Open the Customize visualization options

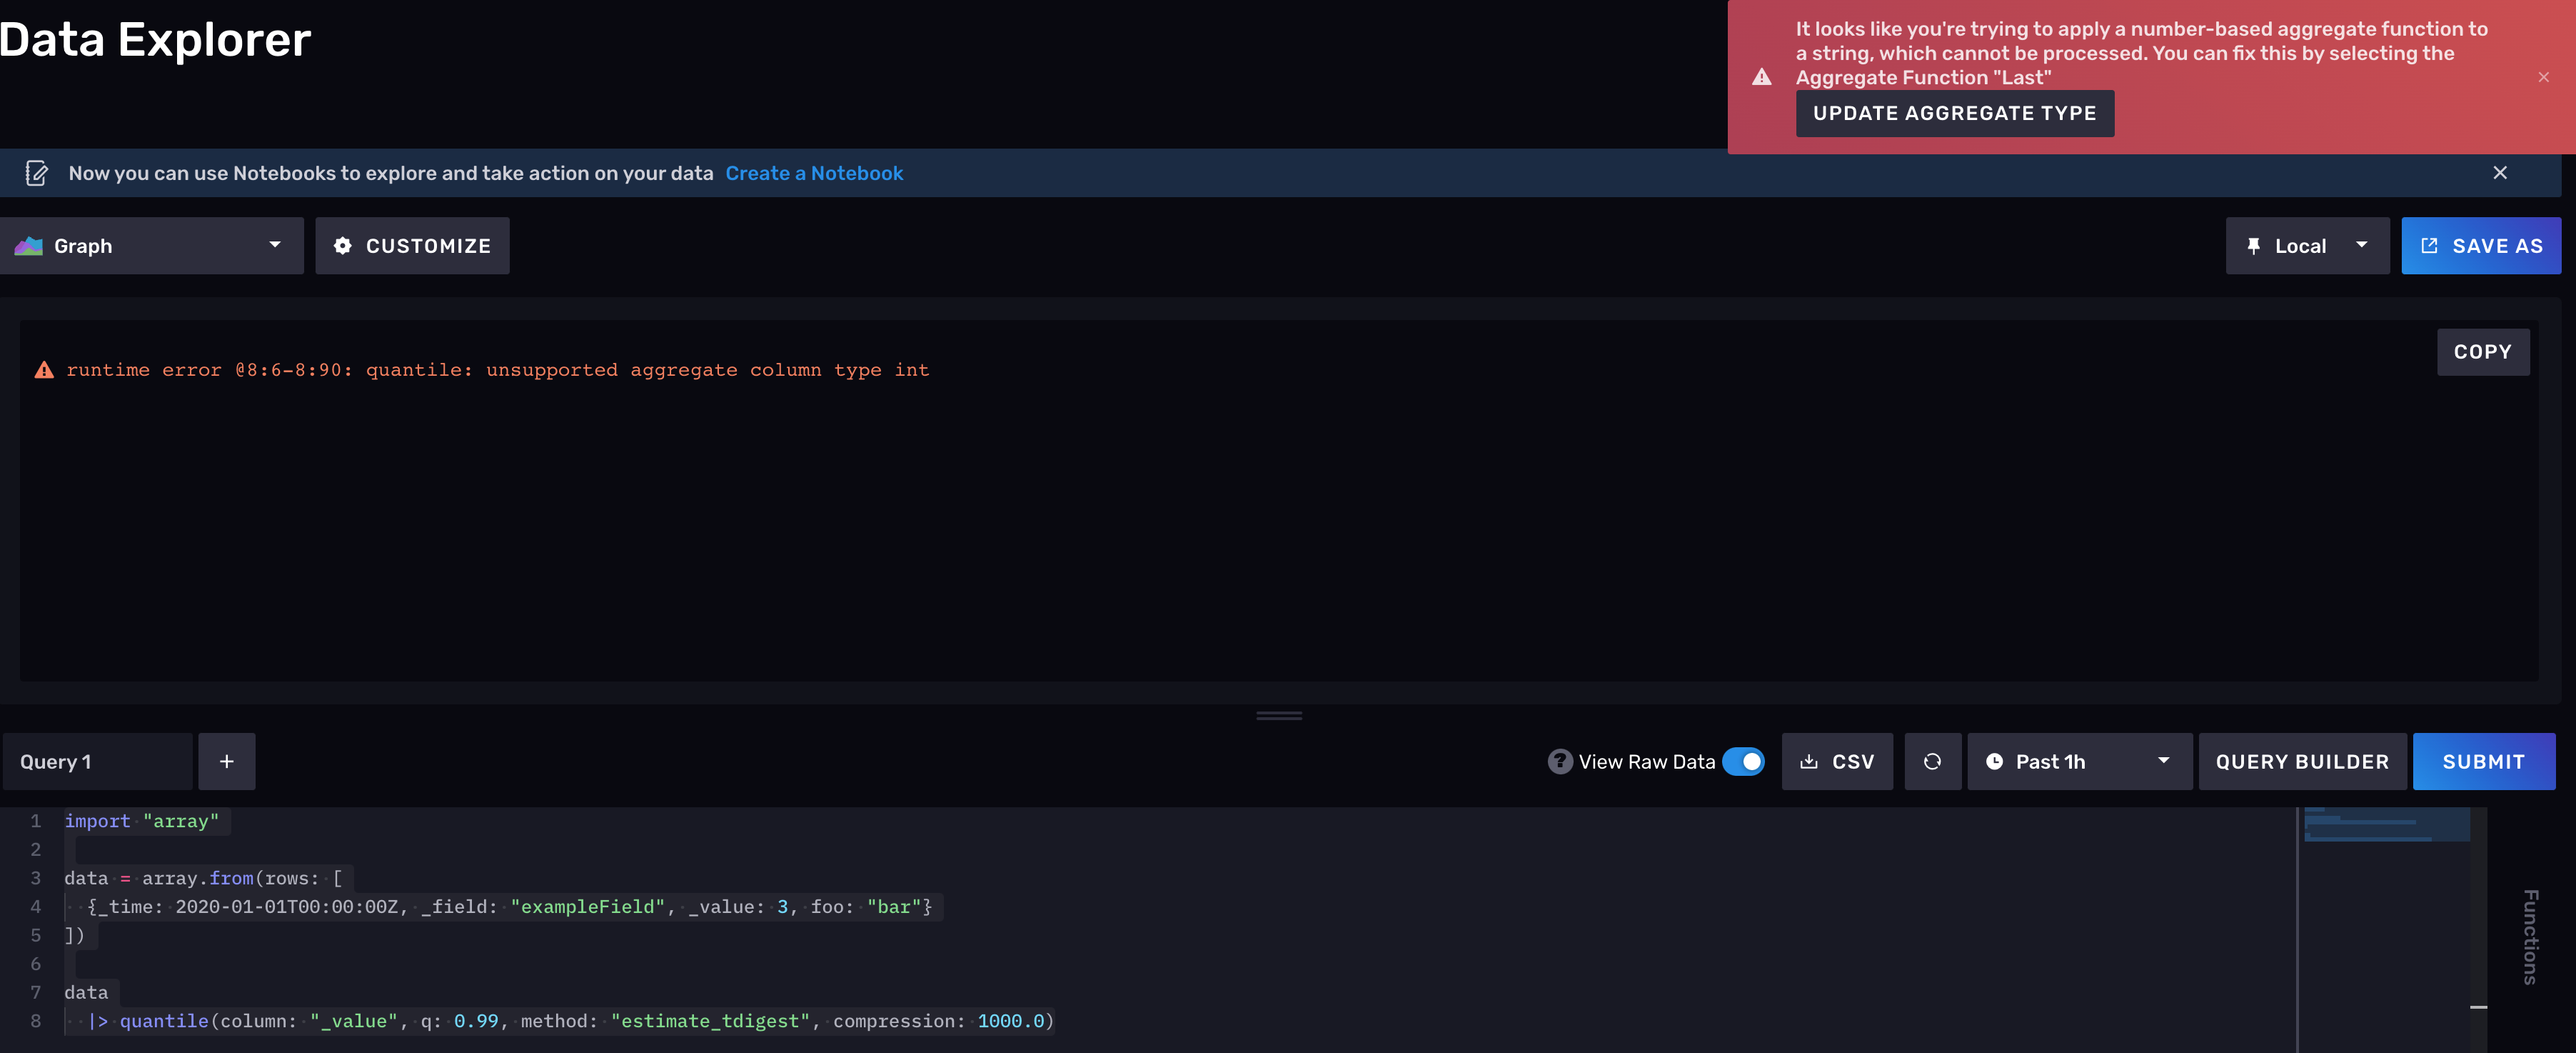[412, 245]
